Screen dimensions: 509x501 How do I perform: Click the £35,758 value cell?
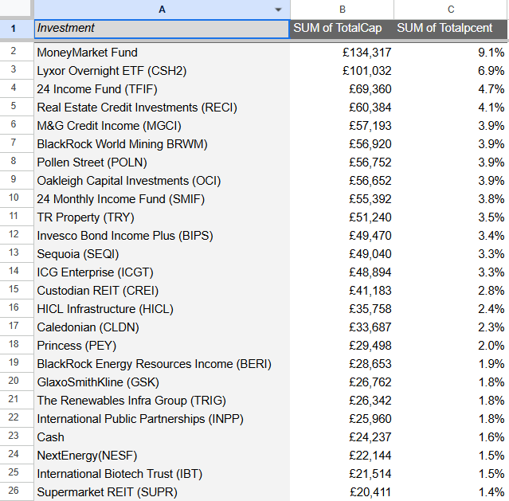[342, 309]
